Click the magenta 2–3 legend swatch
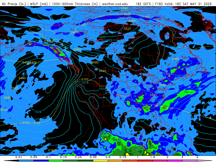This screenshot has height=162, width=216. (175, 161)
